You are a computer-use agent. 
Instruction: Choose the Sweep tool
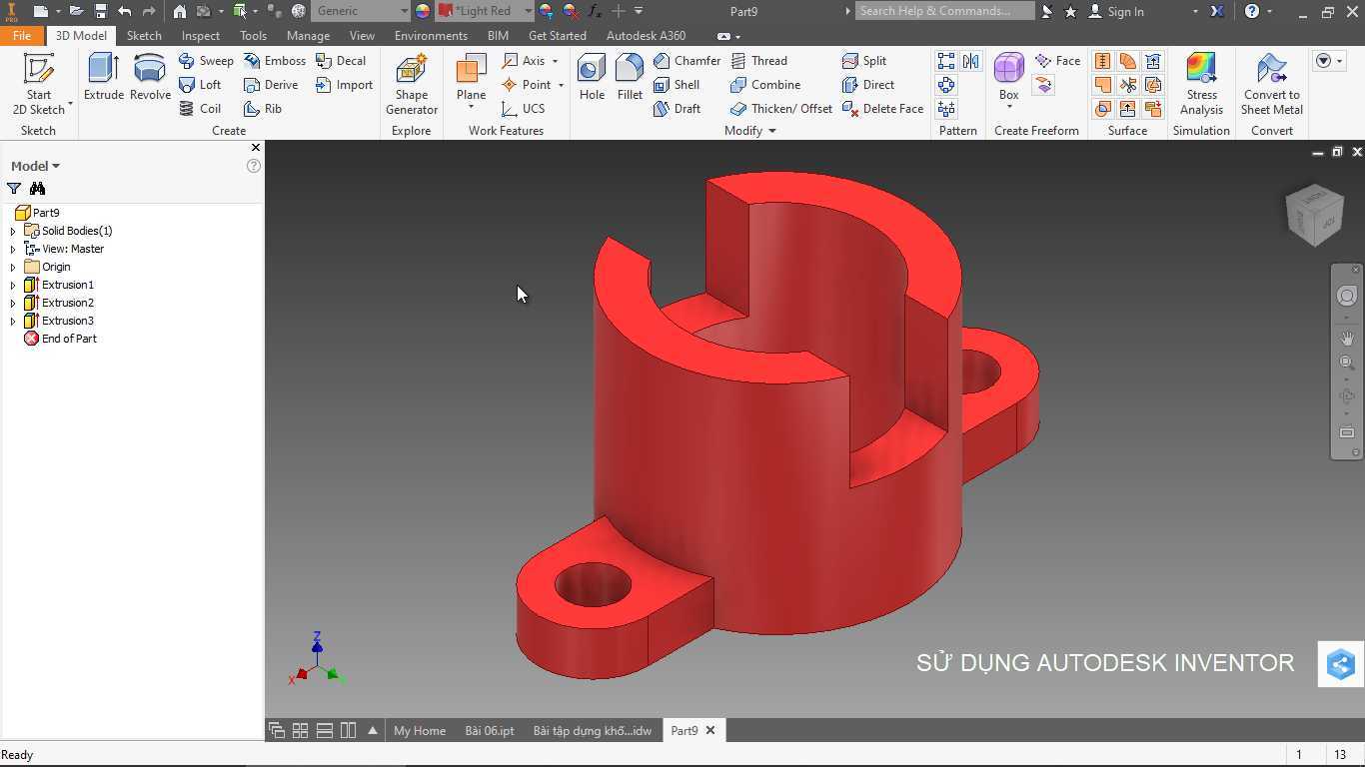(206, 61)
